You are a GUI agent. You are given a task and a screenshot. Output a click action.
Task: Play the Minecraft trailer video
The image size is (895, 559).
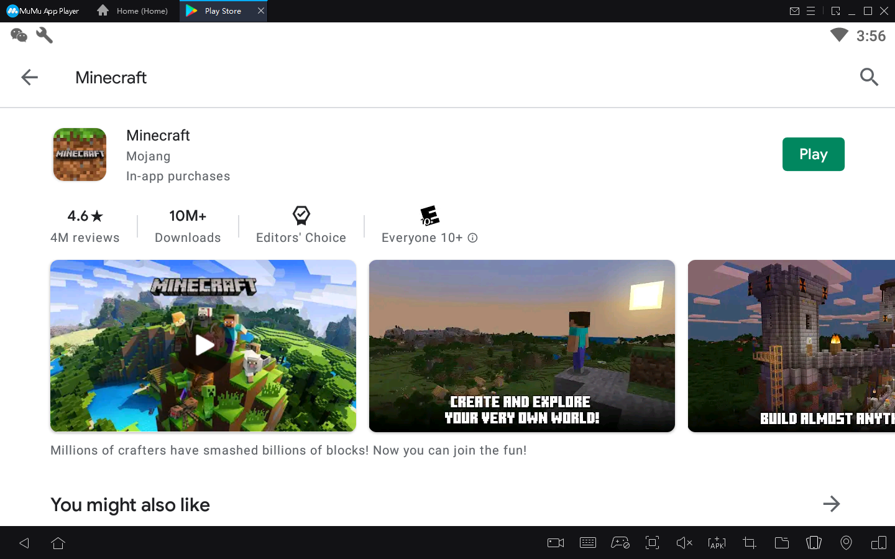click(x=203, y=346)
